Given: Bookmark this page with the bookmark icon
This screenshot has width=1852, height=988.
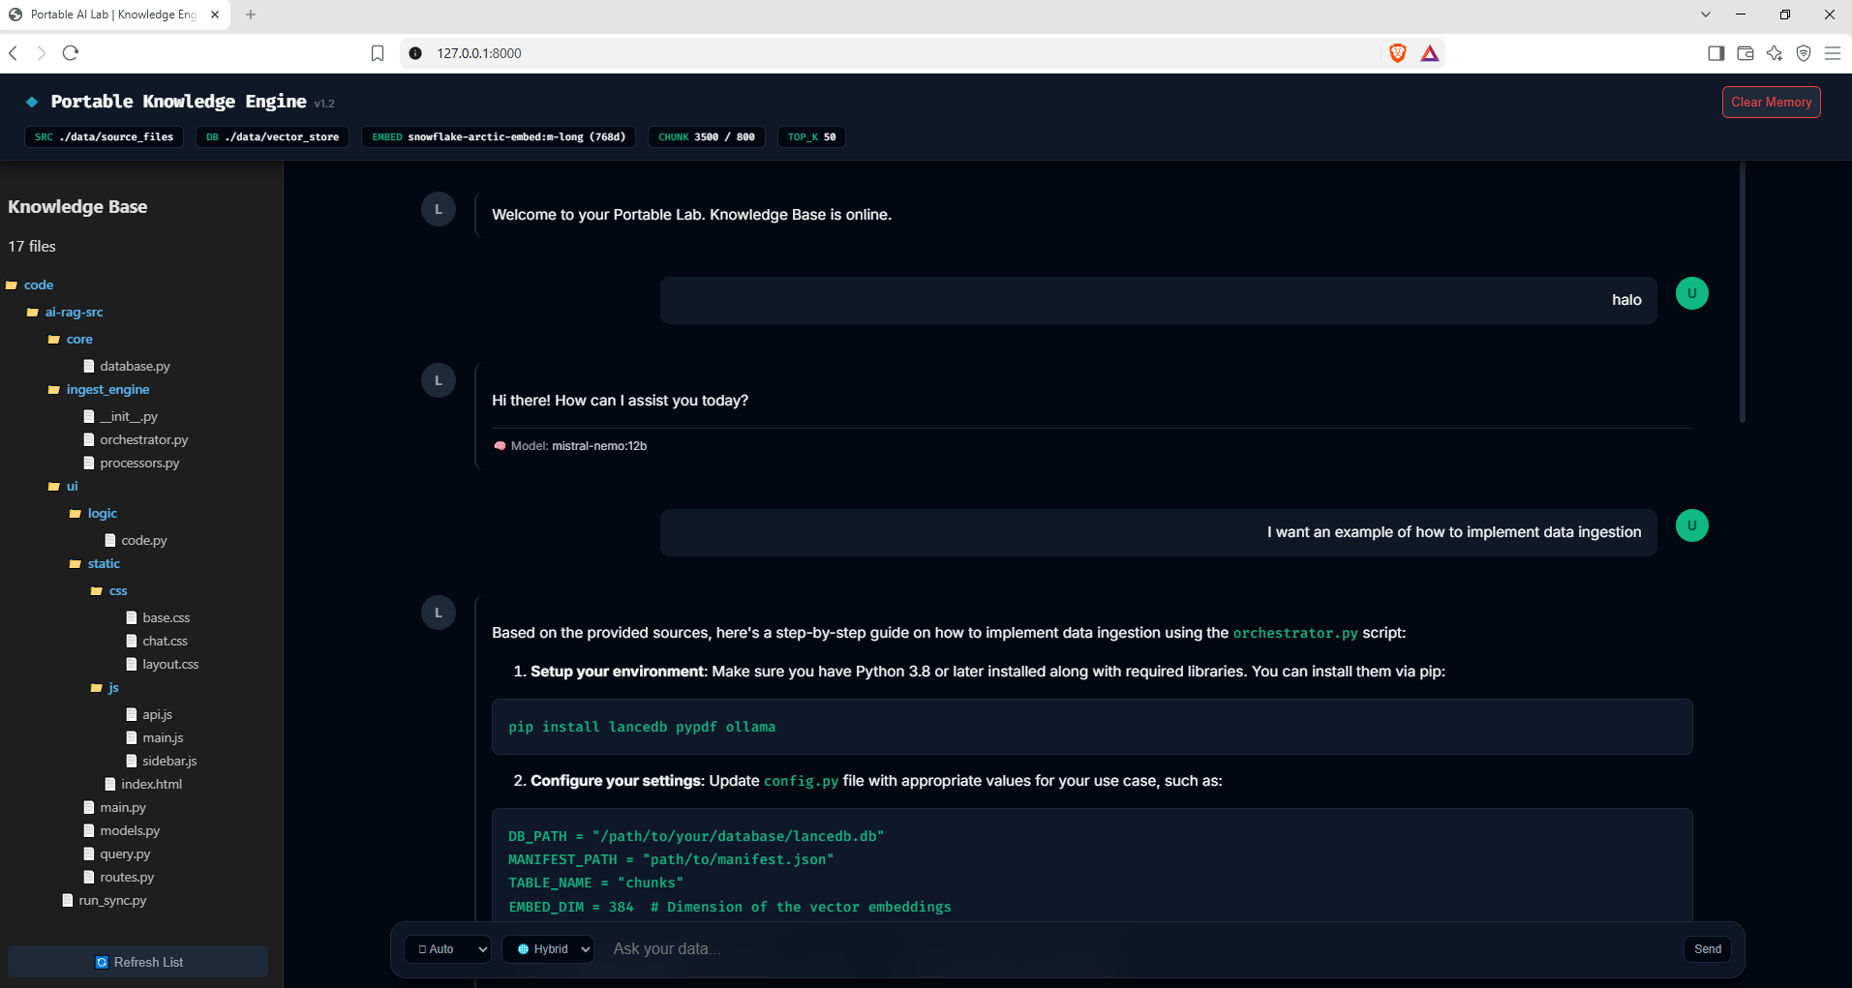Looking at the screenshot, I should (378, 53).
